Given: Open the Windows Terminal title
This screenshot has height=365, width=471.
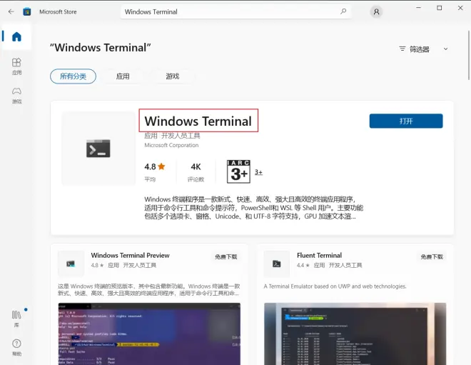Looking at the screenshot, I should click(198, 121).
